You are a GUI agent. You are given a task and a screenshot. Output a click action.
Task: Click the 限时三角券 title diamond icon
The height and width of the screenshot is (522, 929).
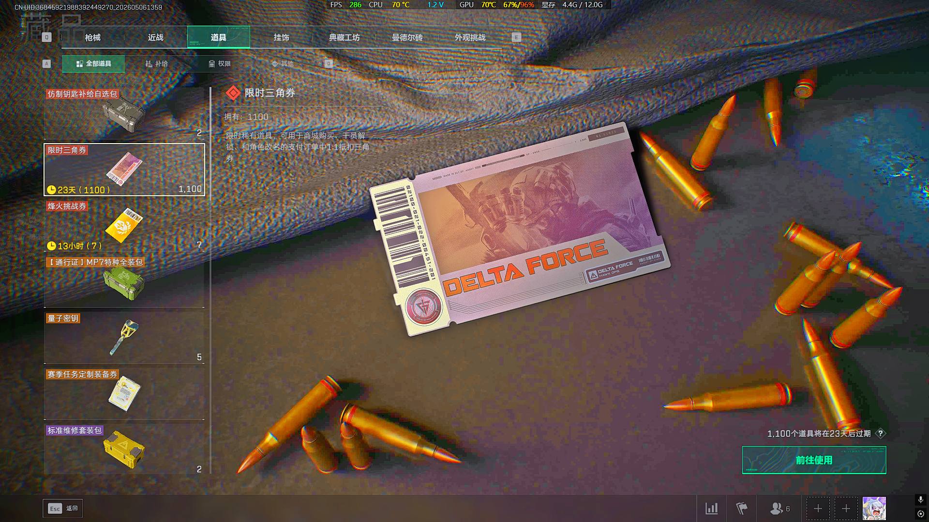pyautogui.click(x=233, y=93)
